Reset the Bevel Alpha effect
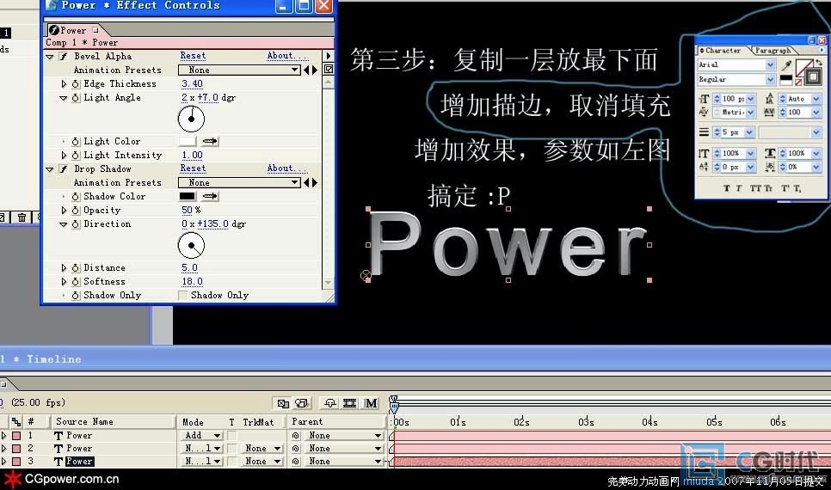The width and height of the screenshot is (831, 490). 193,56
